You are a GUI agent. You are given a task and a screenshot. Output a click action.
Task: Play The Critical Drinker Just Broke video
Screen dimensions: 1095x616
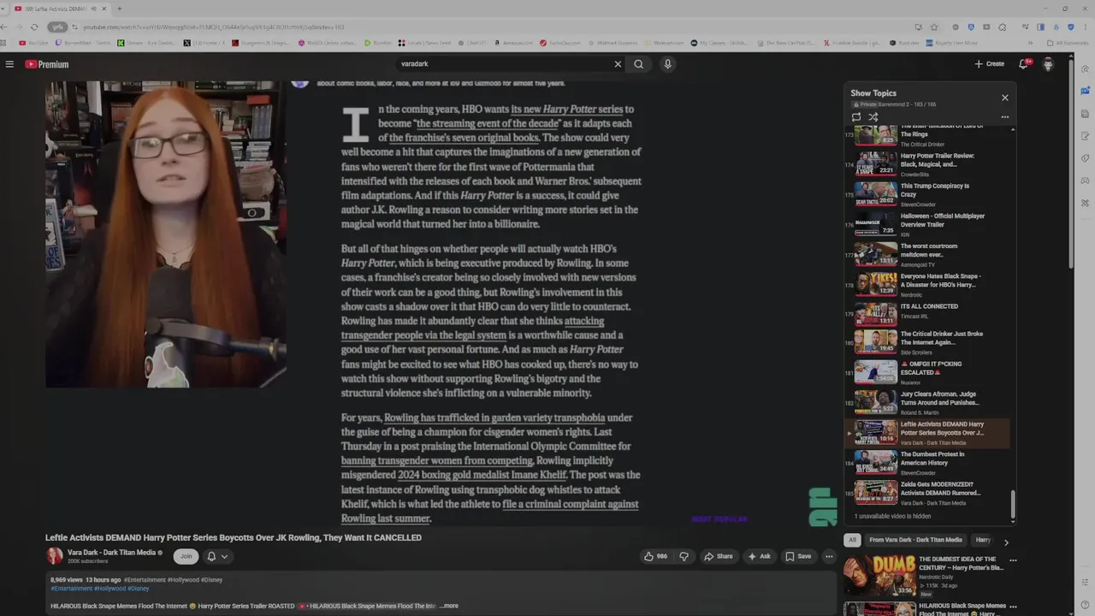tap(928, 341)
